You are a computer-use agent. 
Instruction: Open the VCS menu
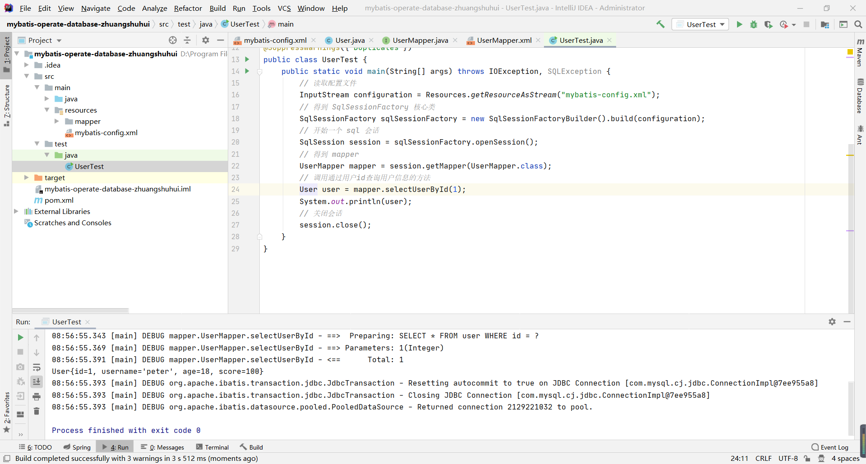click(284, 8)
